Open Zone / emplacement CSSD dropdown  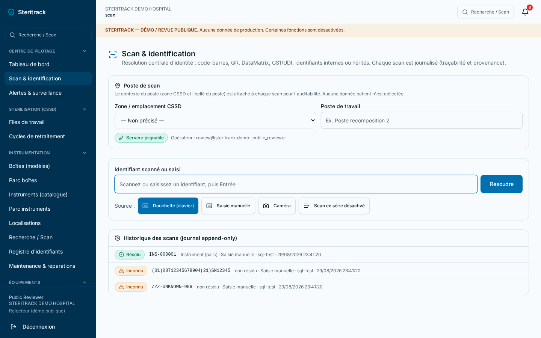click(215, 120)
